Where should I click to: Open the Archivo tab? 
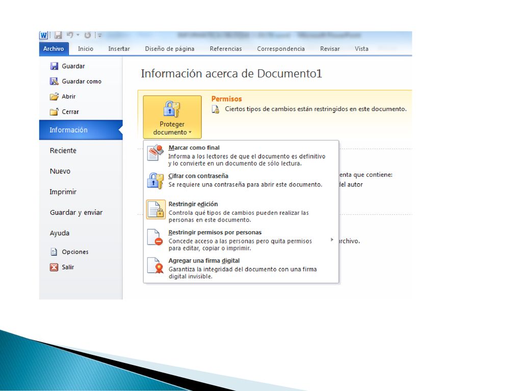[54, 48]
